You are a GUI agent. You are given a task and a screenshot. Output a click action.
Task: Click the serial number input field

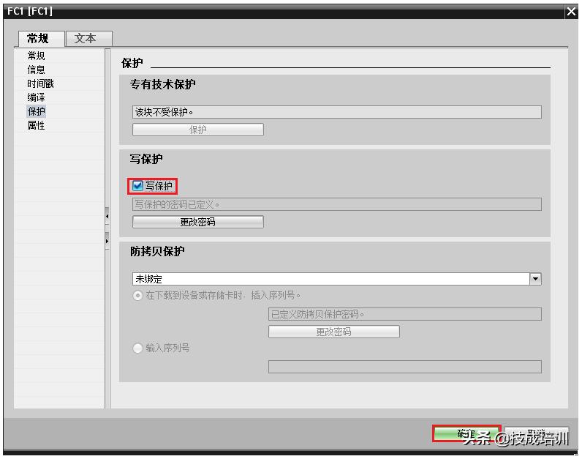point(404,367)
